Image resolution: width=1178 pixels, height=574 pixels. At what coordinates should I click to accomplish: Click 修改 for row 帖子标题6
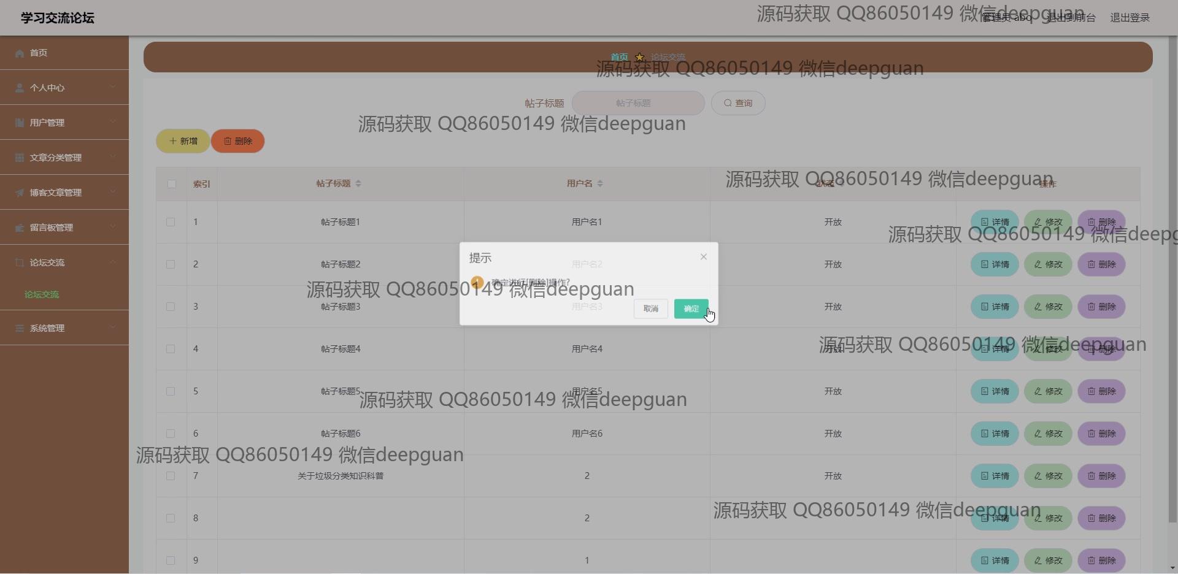tap(1048, 434)
